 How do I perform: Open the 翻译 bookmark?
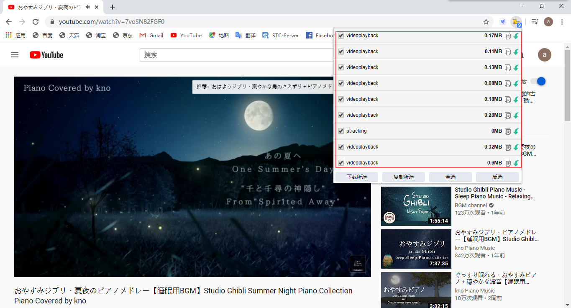(x=246, y=36)
